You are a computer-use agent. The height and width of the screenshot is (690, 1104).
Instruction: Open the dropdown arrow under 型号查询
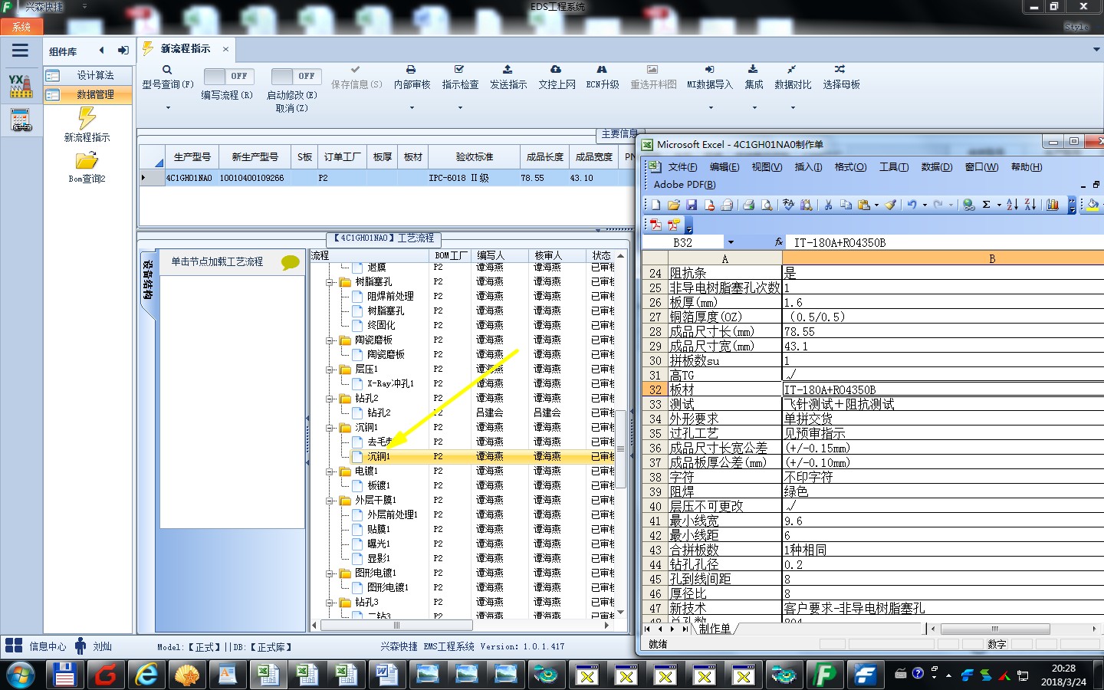(x=167, y=108)
